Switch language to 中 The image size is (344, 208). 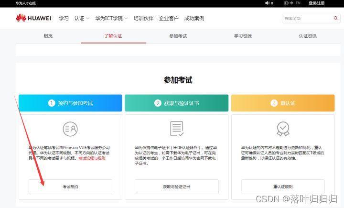(x=291, y=3)
